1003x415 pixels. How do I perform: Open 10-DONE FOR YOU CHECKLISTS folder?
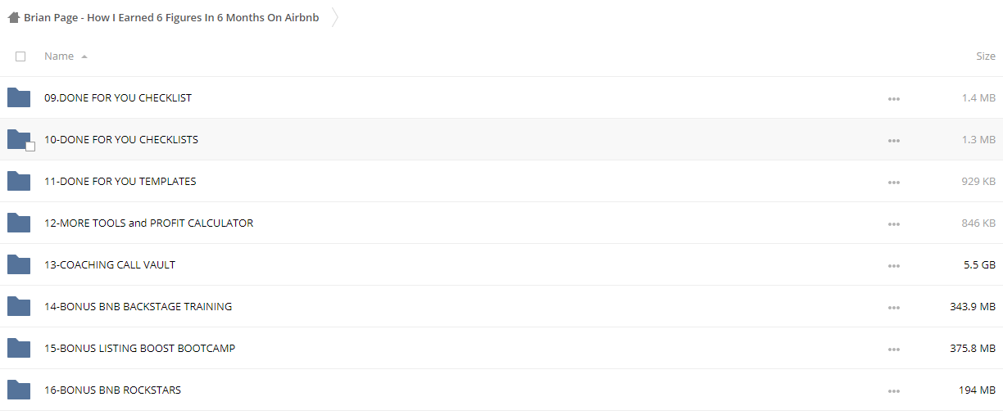coord(121,140)
